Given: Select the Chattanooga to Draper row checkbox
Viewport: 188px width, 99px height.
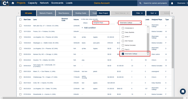Looking at the screenshot, I should click(20, 77).
